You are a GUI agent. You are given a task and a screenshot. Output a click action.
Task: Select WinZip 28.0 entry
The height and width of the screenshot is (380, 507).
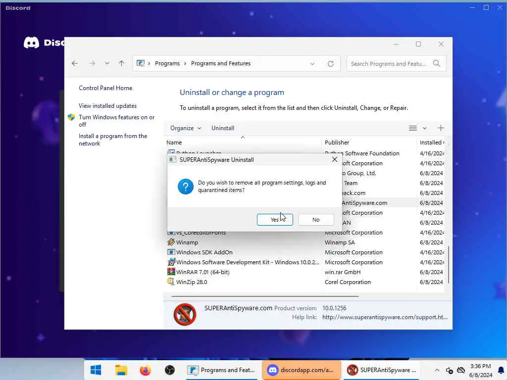tap(305, 282)
